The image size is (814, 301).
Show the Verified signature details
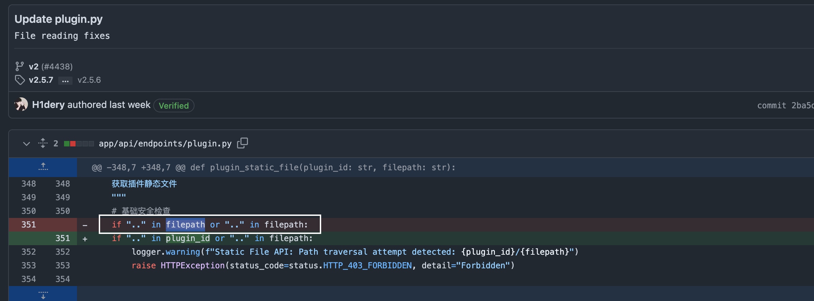click(174, 106)
